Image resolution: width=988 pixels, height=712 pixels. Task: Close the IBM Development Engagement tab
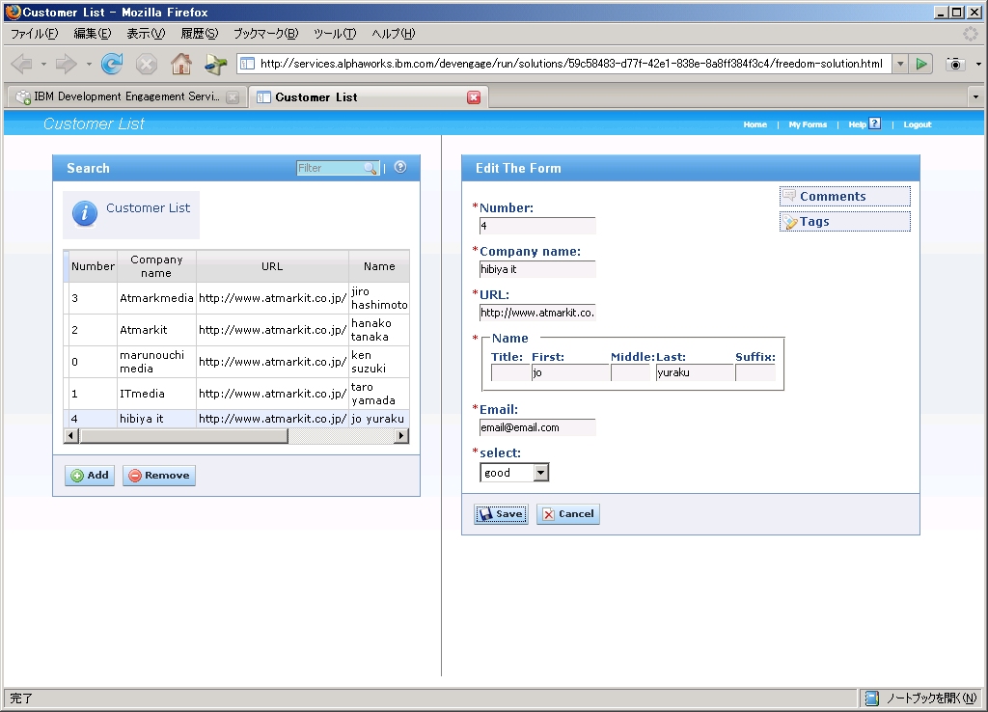click(233, 97)
